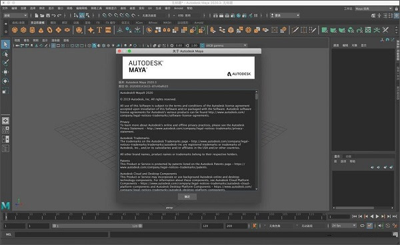Open the menu set dropdown at top left
The image size is (400, 245).
click(15, 15)
